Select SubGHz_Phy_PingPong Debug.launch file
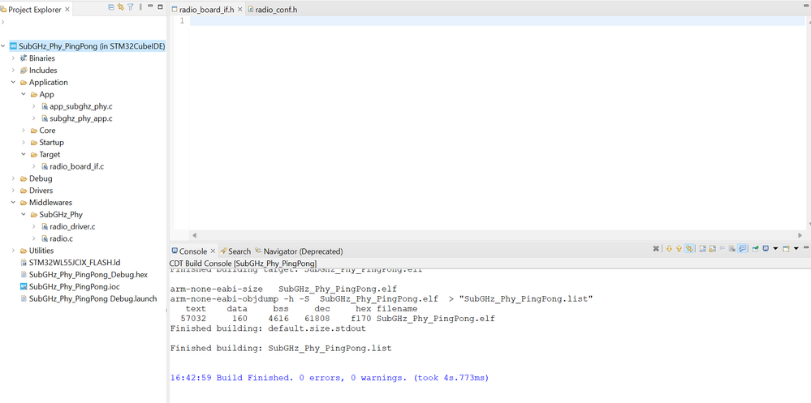 click(93, 298)
